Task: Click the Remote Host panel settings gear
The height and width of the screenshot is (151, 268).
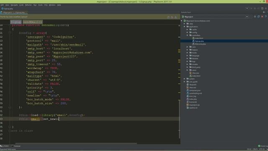Action: point(264,12)
